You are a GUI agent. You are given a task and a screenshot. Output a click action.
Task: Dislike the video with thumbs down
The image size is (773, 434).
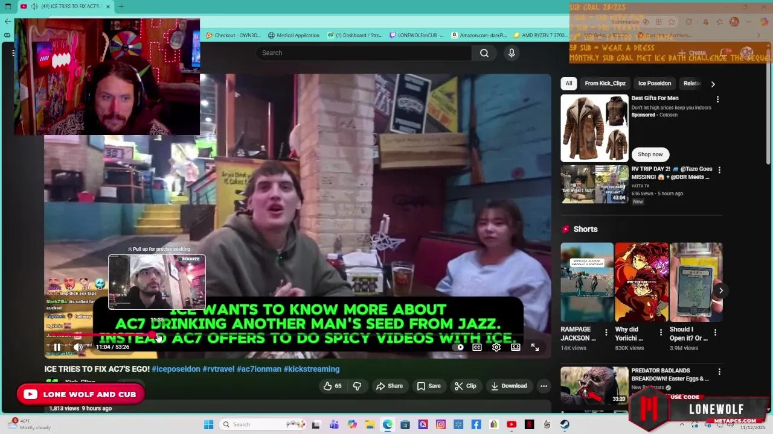click(357, 386)
